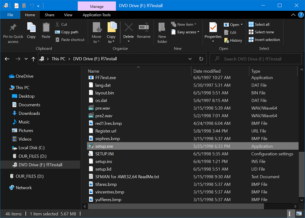The image size is (305, 218).
Task: Click Select none
Action: pyautogui.click(x=261, y=32)
